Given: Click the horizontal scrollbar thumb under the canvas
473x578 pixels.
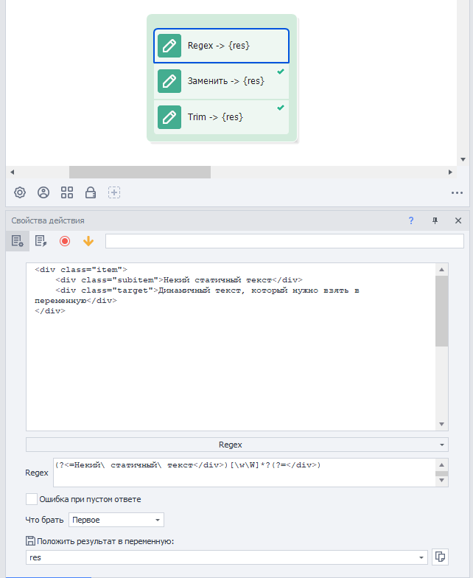Looking at the screenshot, I should point(139,172).
